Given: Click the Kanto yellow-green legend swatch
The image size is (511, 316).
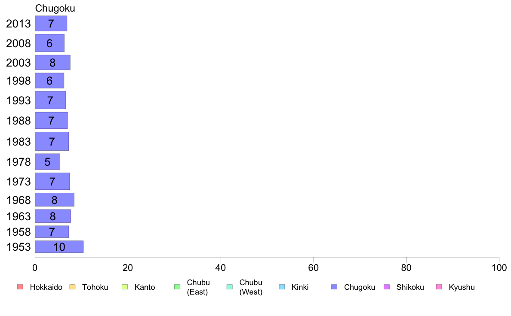Looking at the screenshot, I should click(x=124, y=287).
